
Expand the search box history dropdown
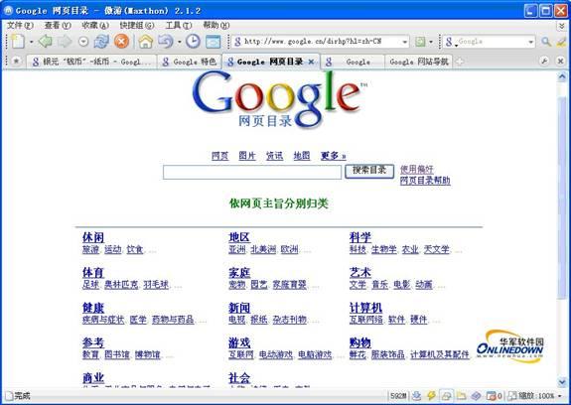tap(530, 42)
